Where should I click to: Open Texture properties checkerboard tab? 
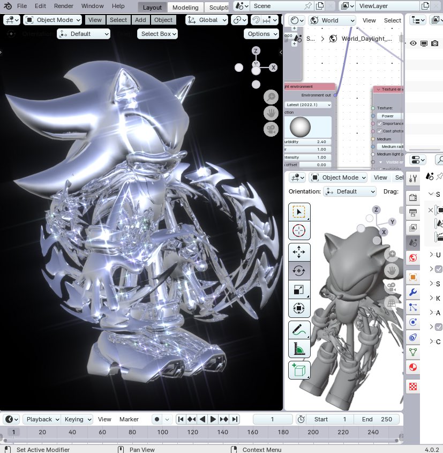pos(413,387)
